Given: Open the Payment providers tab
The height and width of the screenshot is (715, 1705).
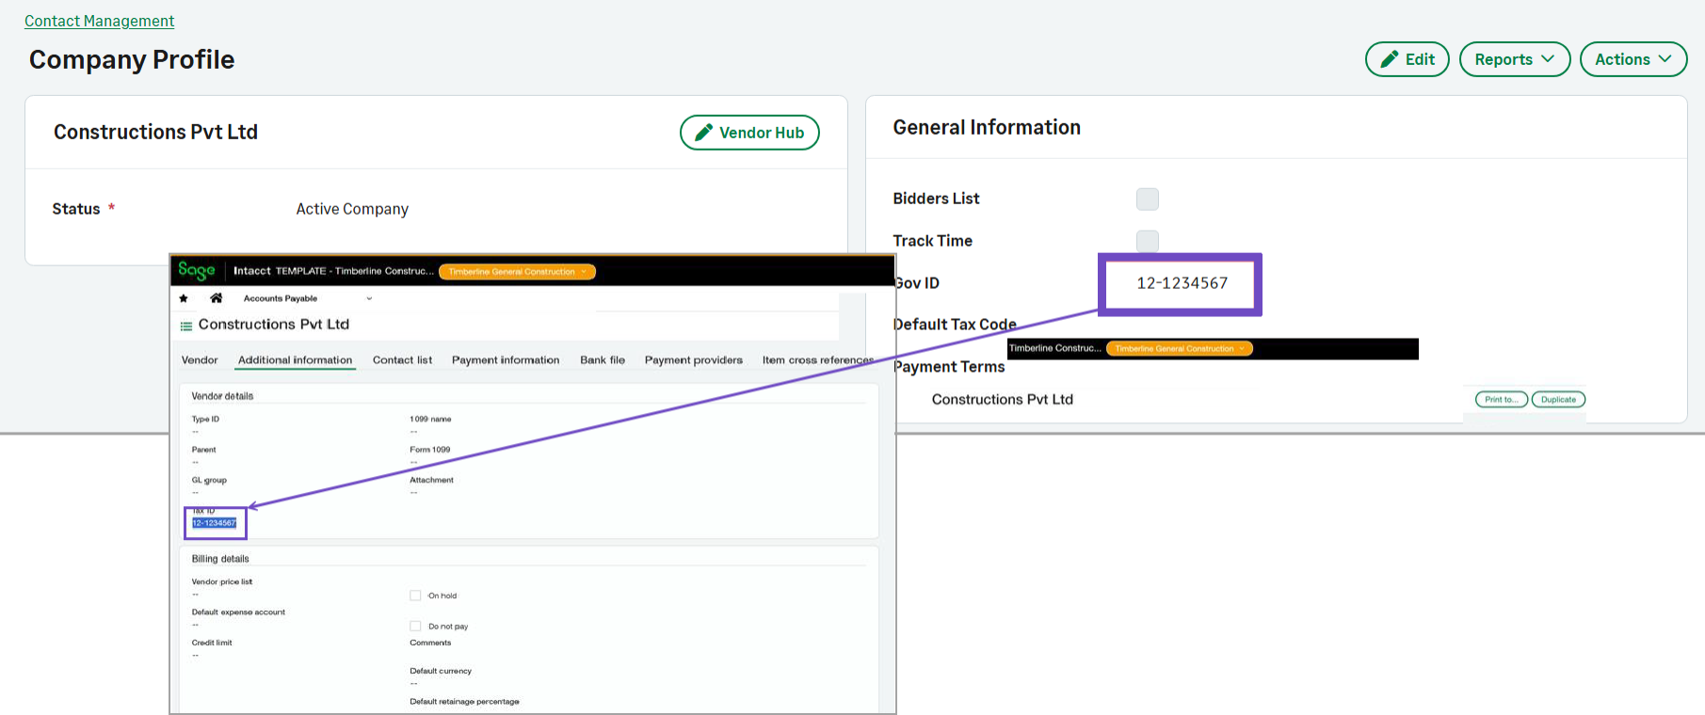Looking at the screenshot, I should point(694,360).
